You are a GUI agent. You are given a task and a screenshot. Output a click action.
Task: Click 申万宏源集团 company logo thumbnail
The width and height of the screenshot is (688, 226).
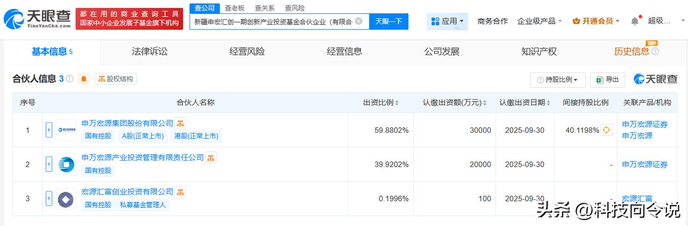pos(66,130)
